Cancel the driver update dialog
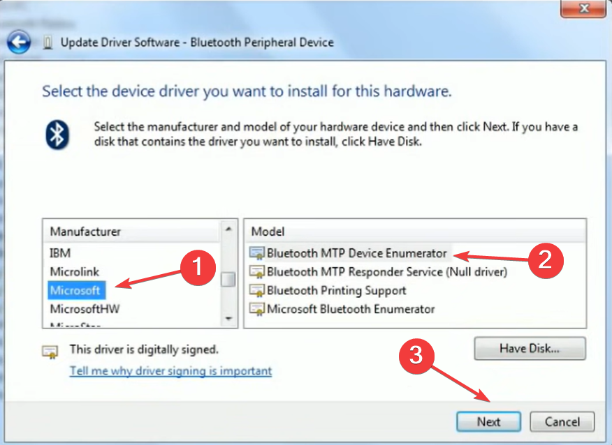 coord(562,421)
